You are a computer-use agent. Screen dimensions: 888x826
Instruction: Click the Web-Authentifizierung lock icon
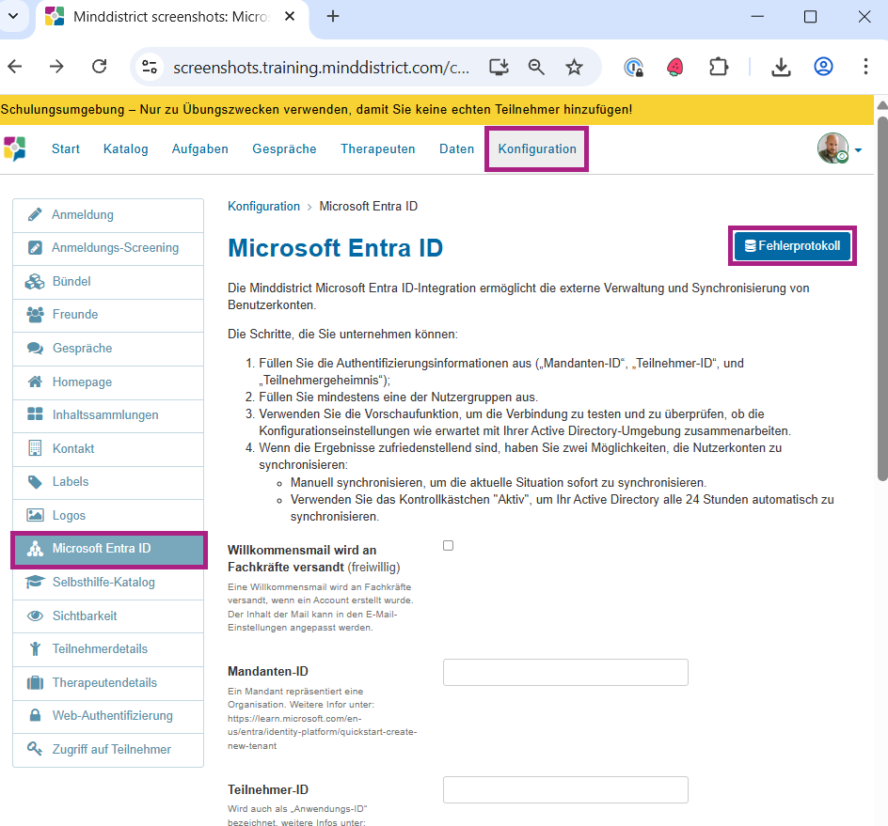(35, 715)
